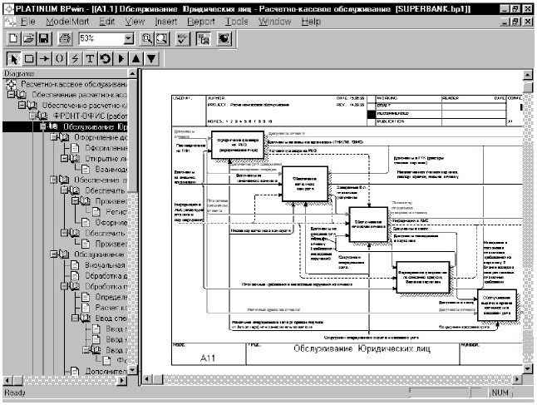The height and width of the screenshot is (405, 537).
Task: Click the Open file folder icon
Action: coord(27,38)
